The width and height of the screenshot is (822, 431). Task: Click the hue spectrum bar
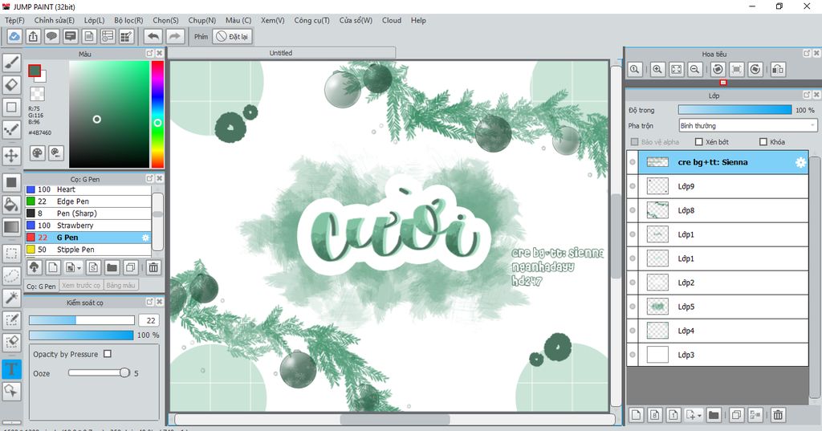[x=157, y=114]
